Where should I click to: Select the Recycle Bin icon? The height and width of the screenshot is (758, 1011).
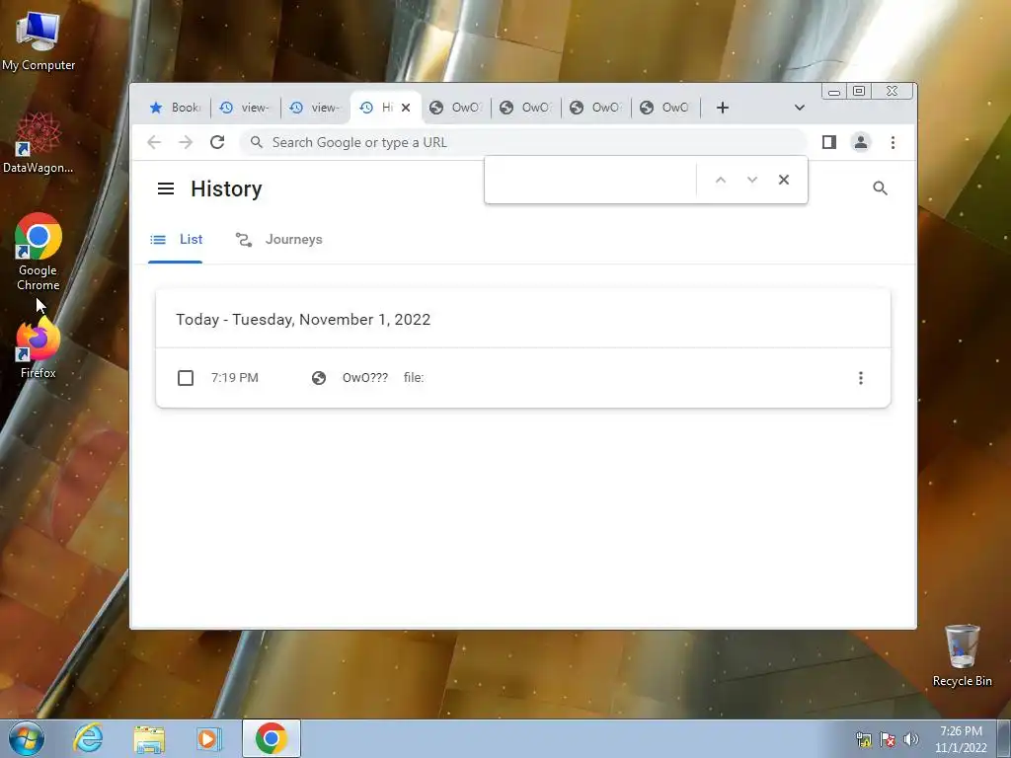tap(962, 655)
